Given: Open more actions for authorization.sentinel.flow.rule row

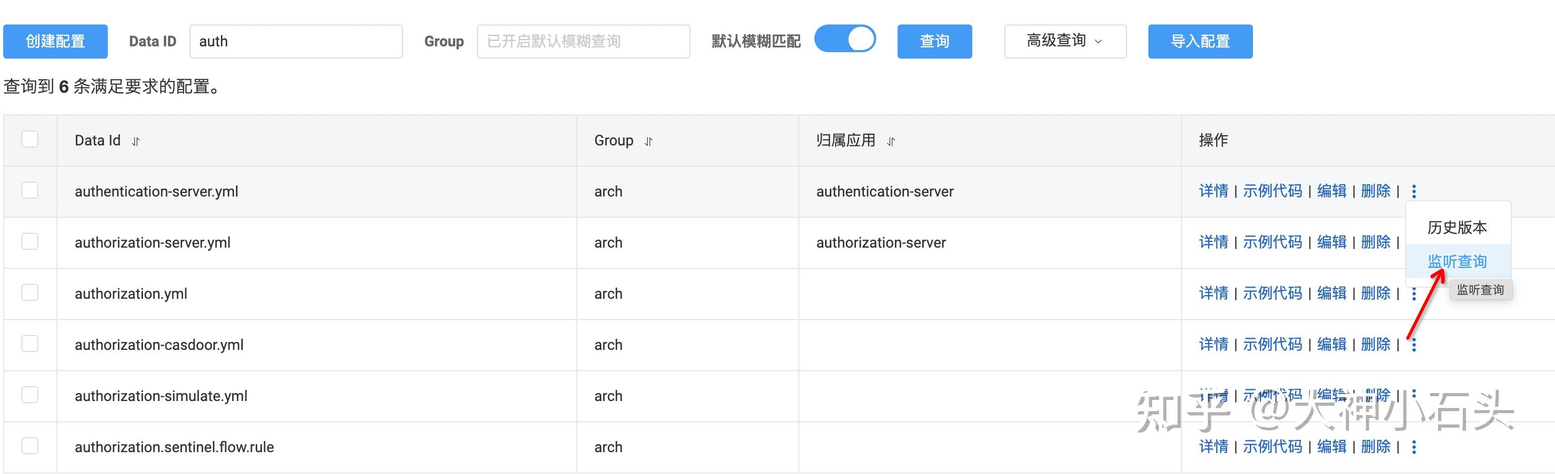Looking at the screenshot, I should click(1414, 447).
